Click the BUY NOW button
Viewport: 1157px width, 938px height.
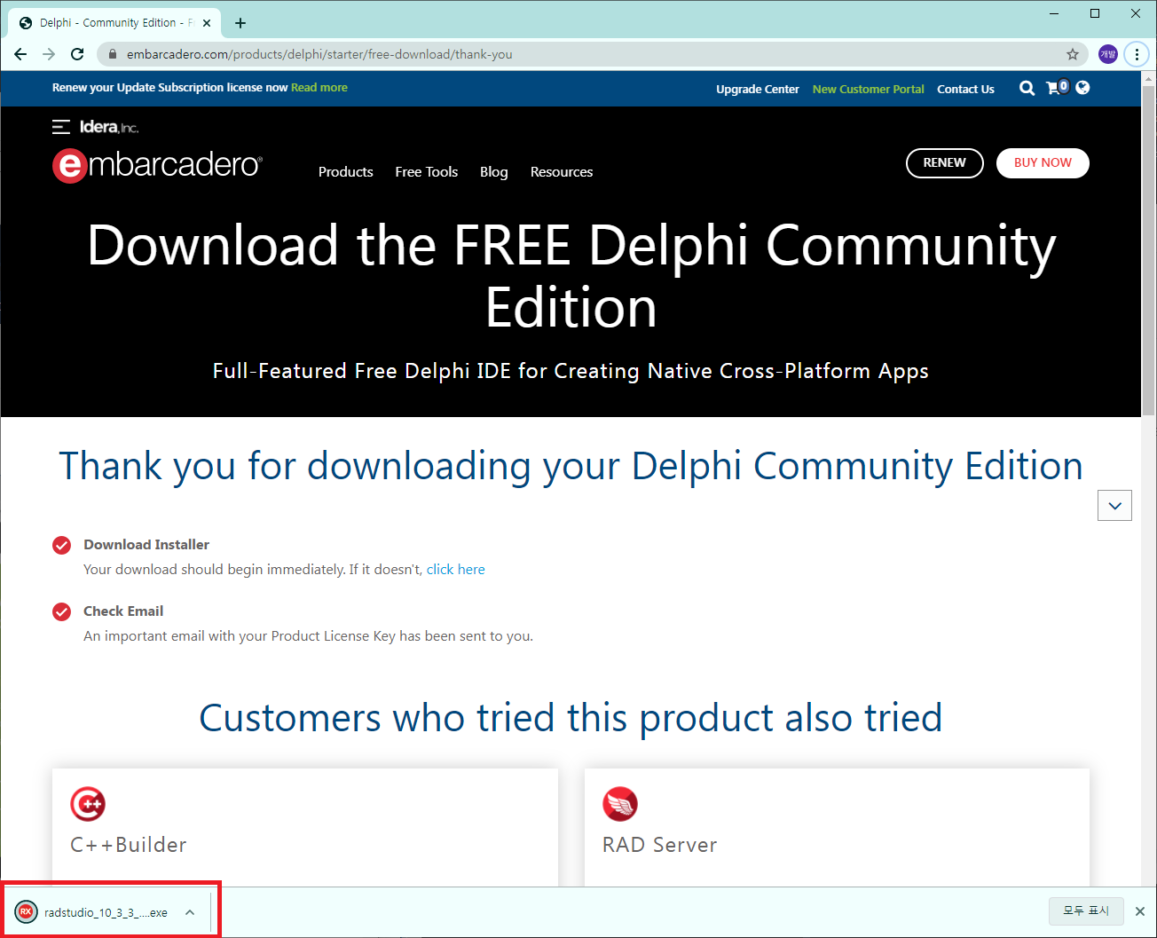pos(1043,163)
